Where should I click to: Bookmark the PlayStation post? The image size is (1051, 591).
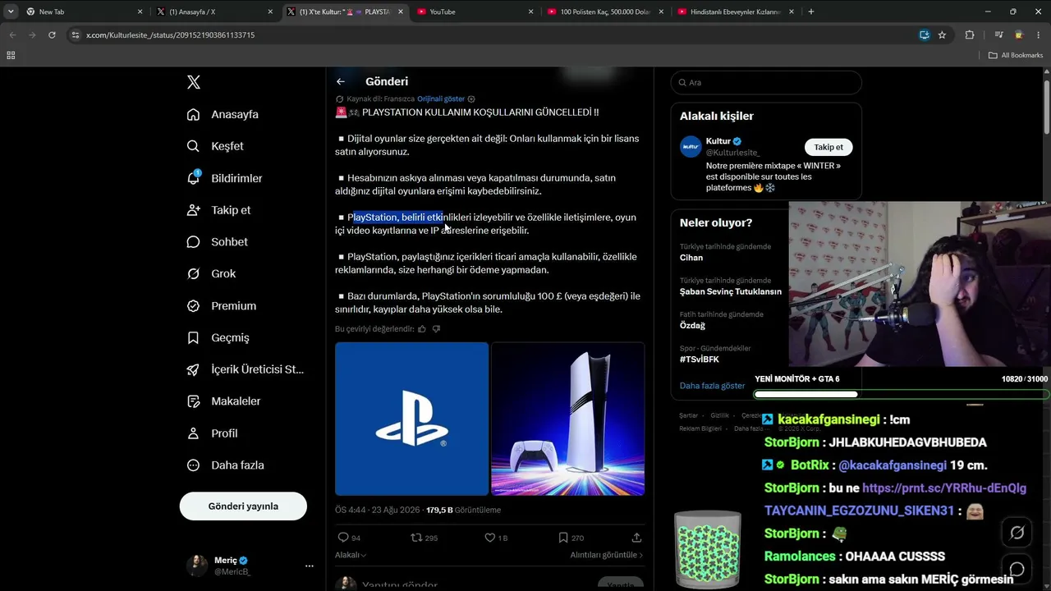(562, 538)
